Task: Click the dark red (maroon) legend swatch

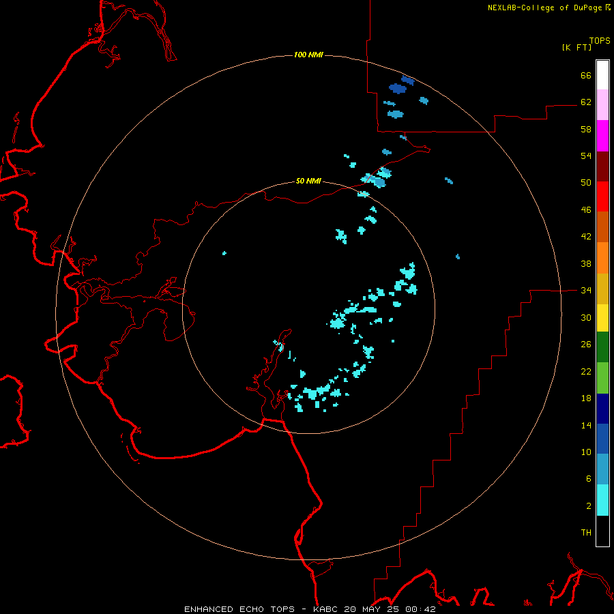Action: click(602, 166)
